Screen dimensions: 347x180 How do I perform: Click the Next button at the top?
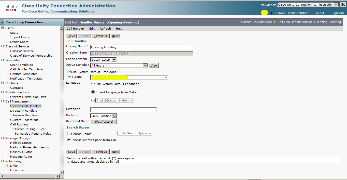pyautogui.click(x=115, y=36)
